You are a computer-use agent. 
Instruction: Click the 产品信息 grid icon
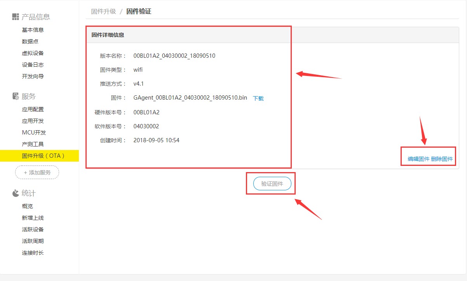(16, 17)
